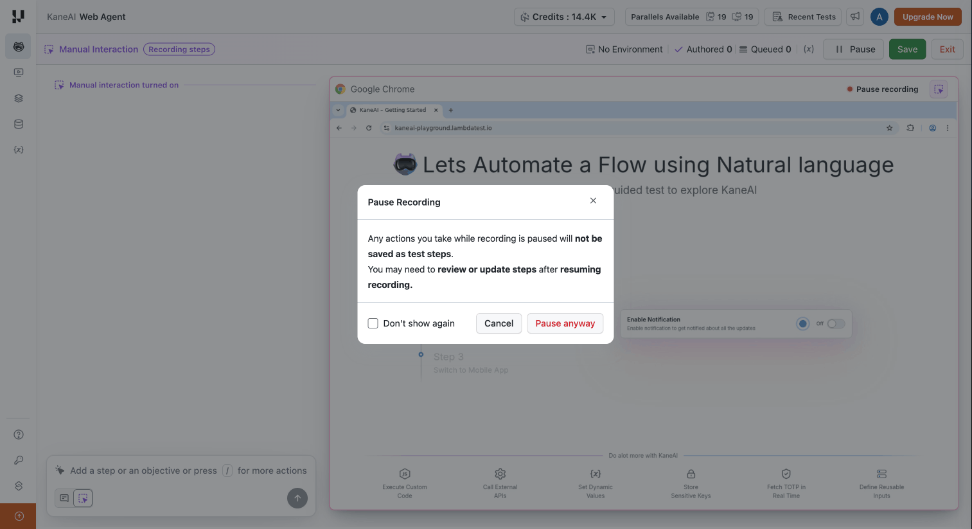Open the database sidebar icon
972x529 pixels.
coord(18,124)
